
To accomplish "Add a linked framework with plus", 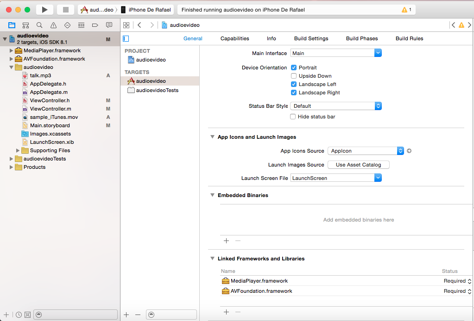I will click(x=226, y=312).
